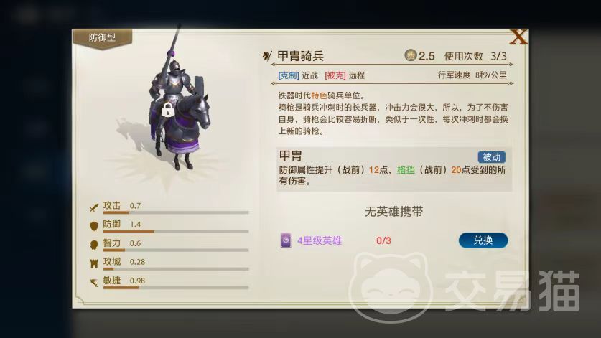The height and width of the screenshot is (338, 601).
Task: Select the 防御型 ribbon tab
Action: pyautogui.click(x=102, y=38)
